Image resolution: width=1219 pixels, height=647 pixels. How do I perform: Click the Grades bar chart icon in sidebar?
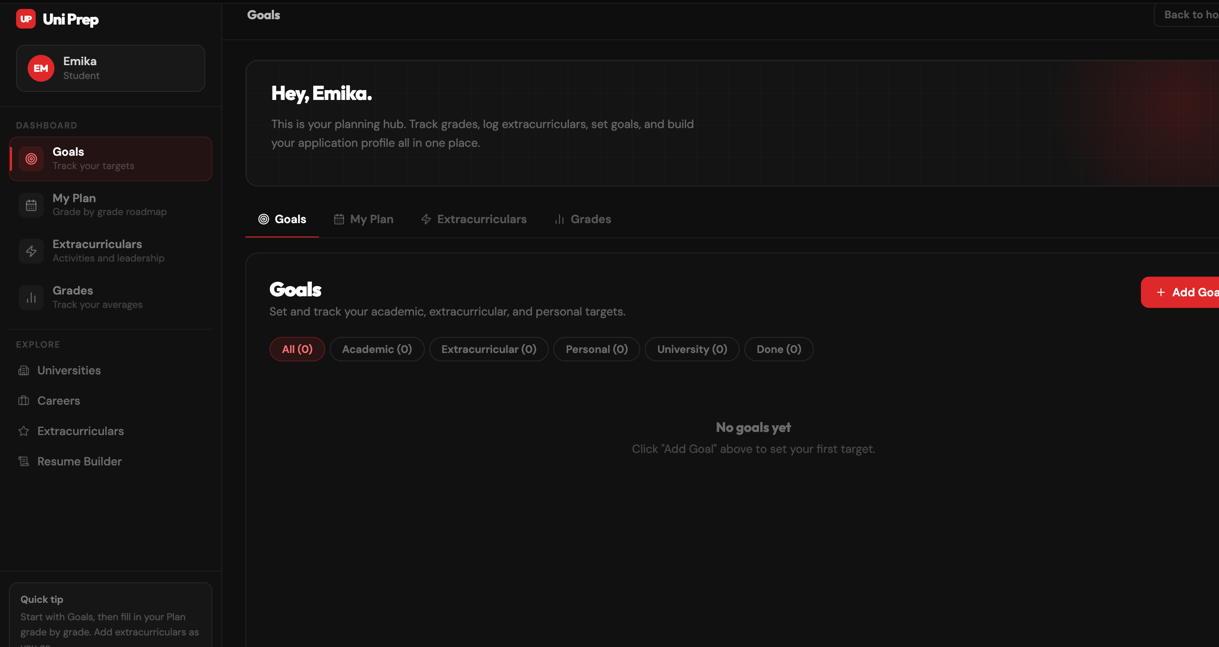tap(31, 297)
